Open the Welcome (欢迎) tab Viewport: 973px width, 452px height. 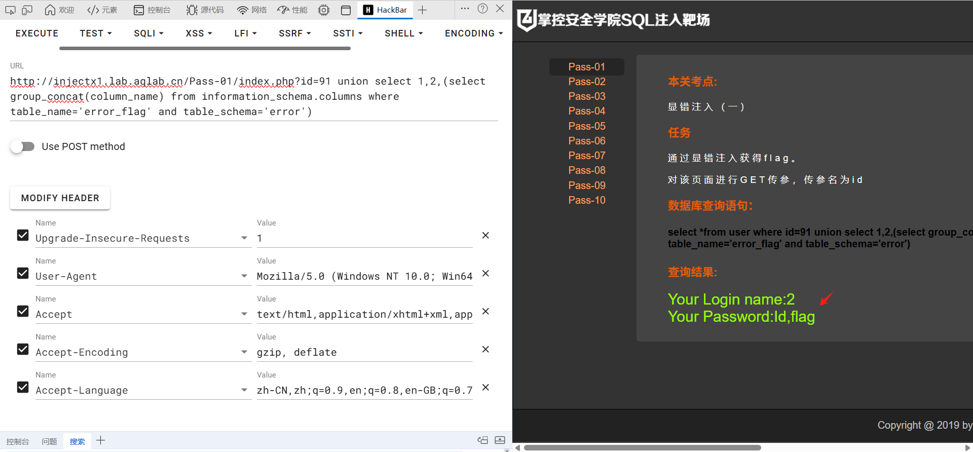[x=60, y=10]
